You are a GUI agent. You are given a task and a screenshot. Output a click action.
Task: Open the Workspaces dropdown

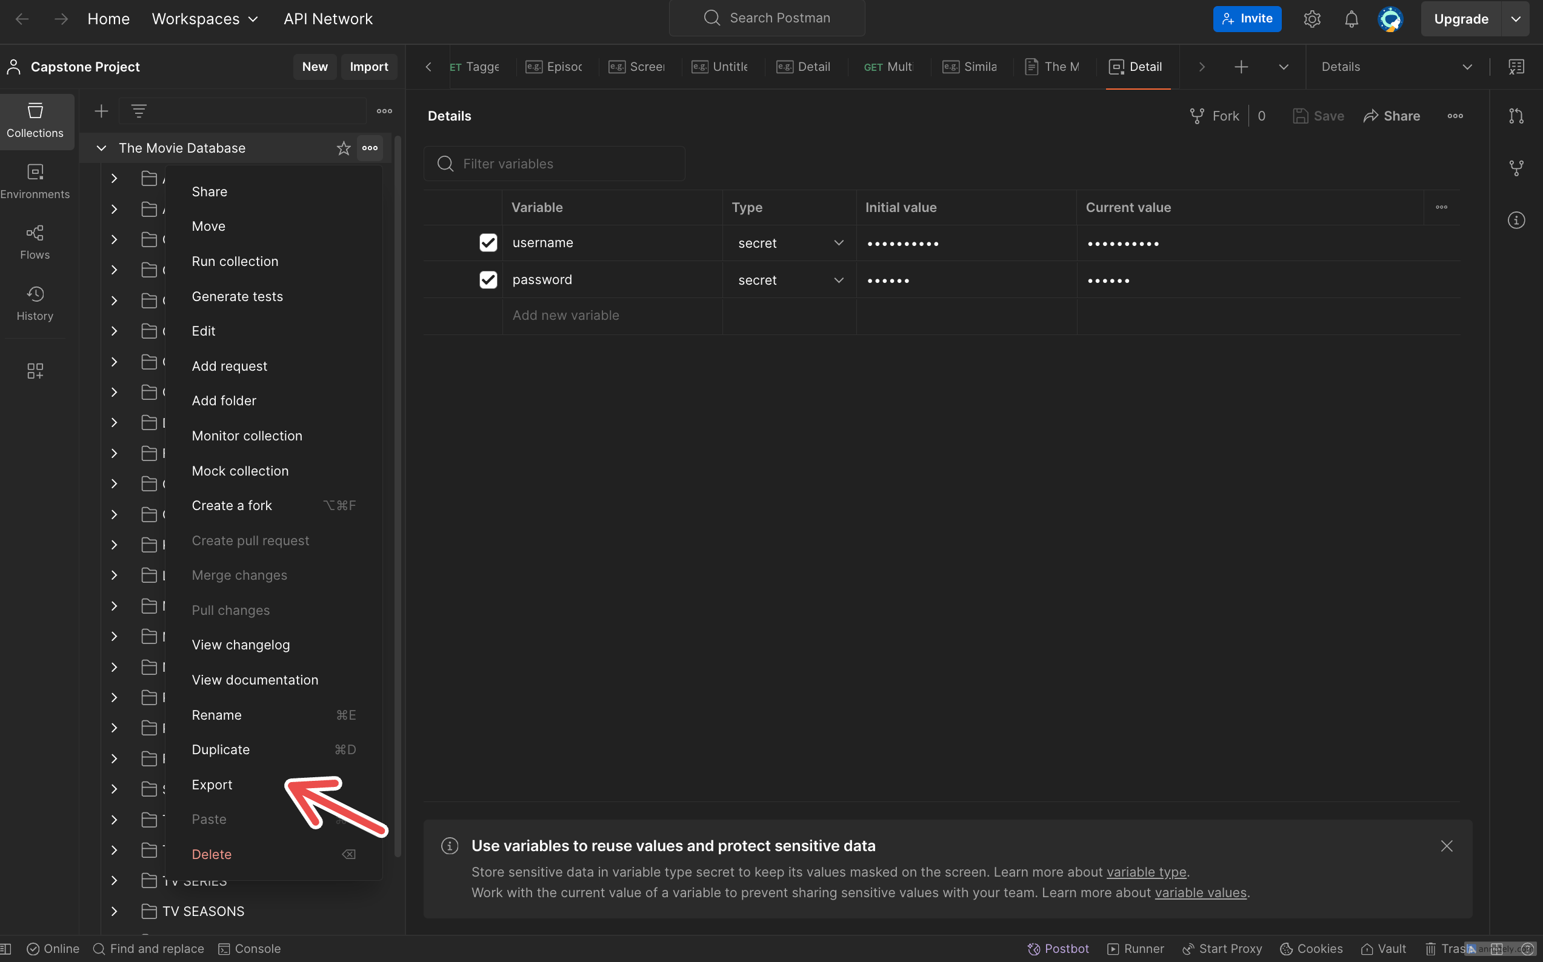pos(205,19)
